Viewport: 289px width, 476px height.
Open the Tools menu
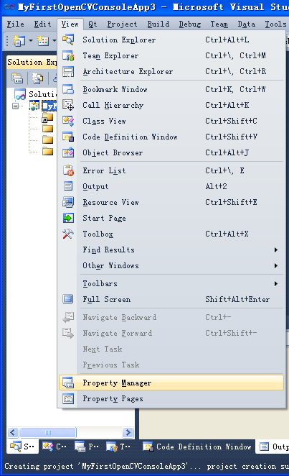[x=275, y=24]
